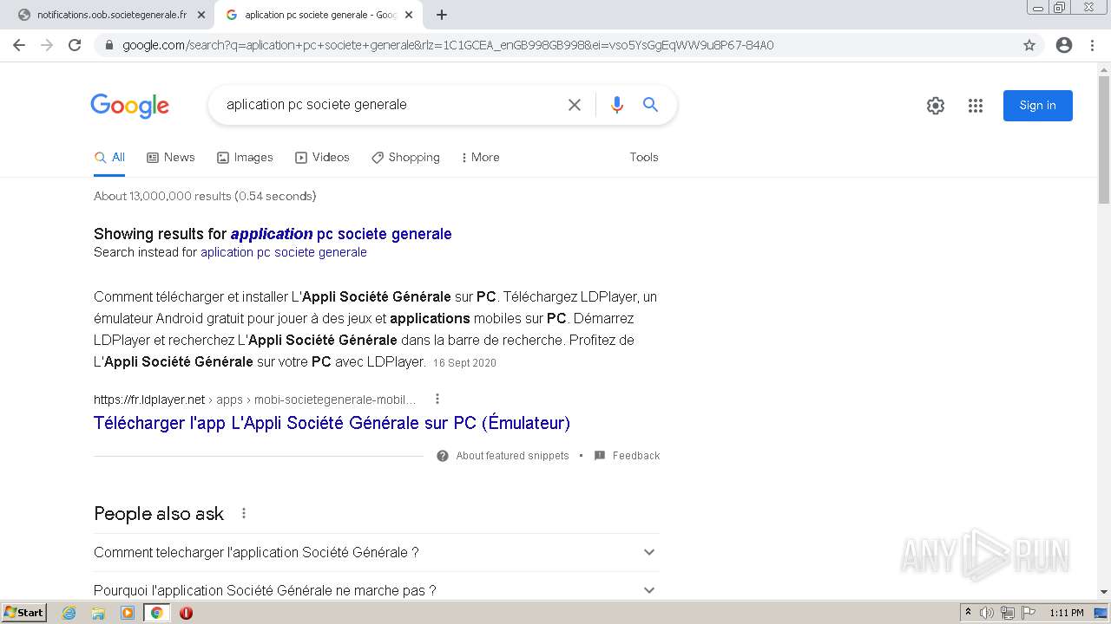Start voice search with microphone
The width and height of the screenshot is (1111, 624).
pyautogui.click(x=617, y=105)
